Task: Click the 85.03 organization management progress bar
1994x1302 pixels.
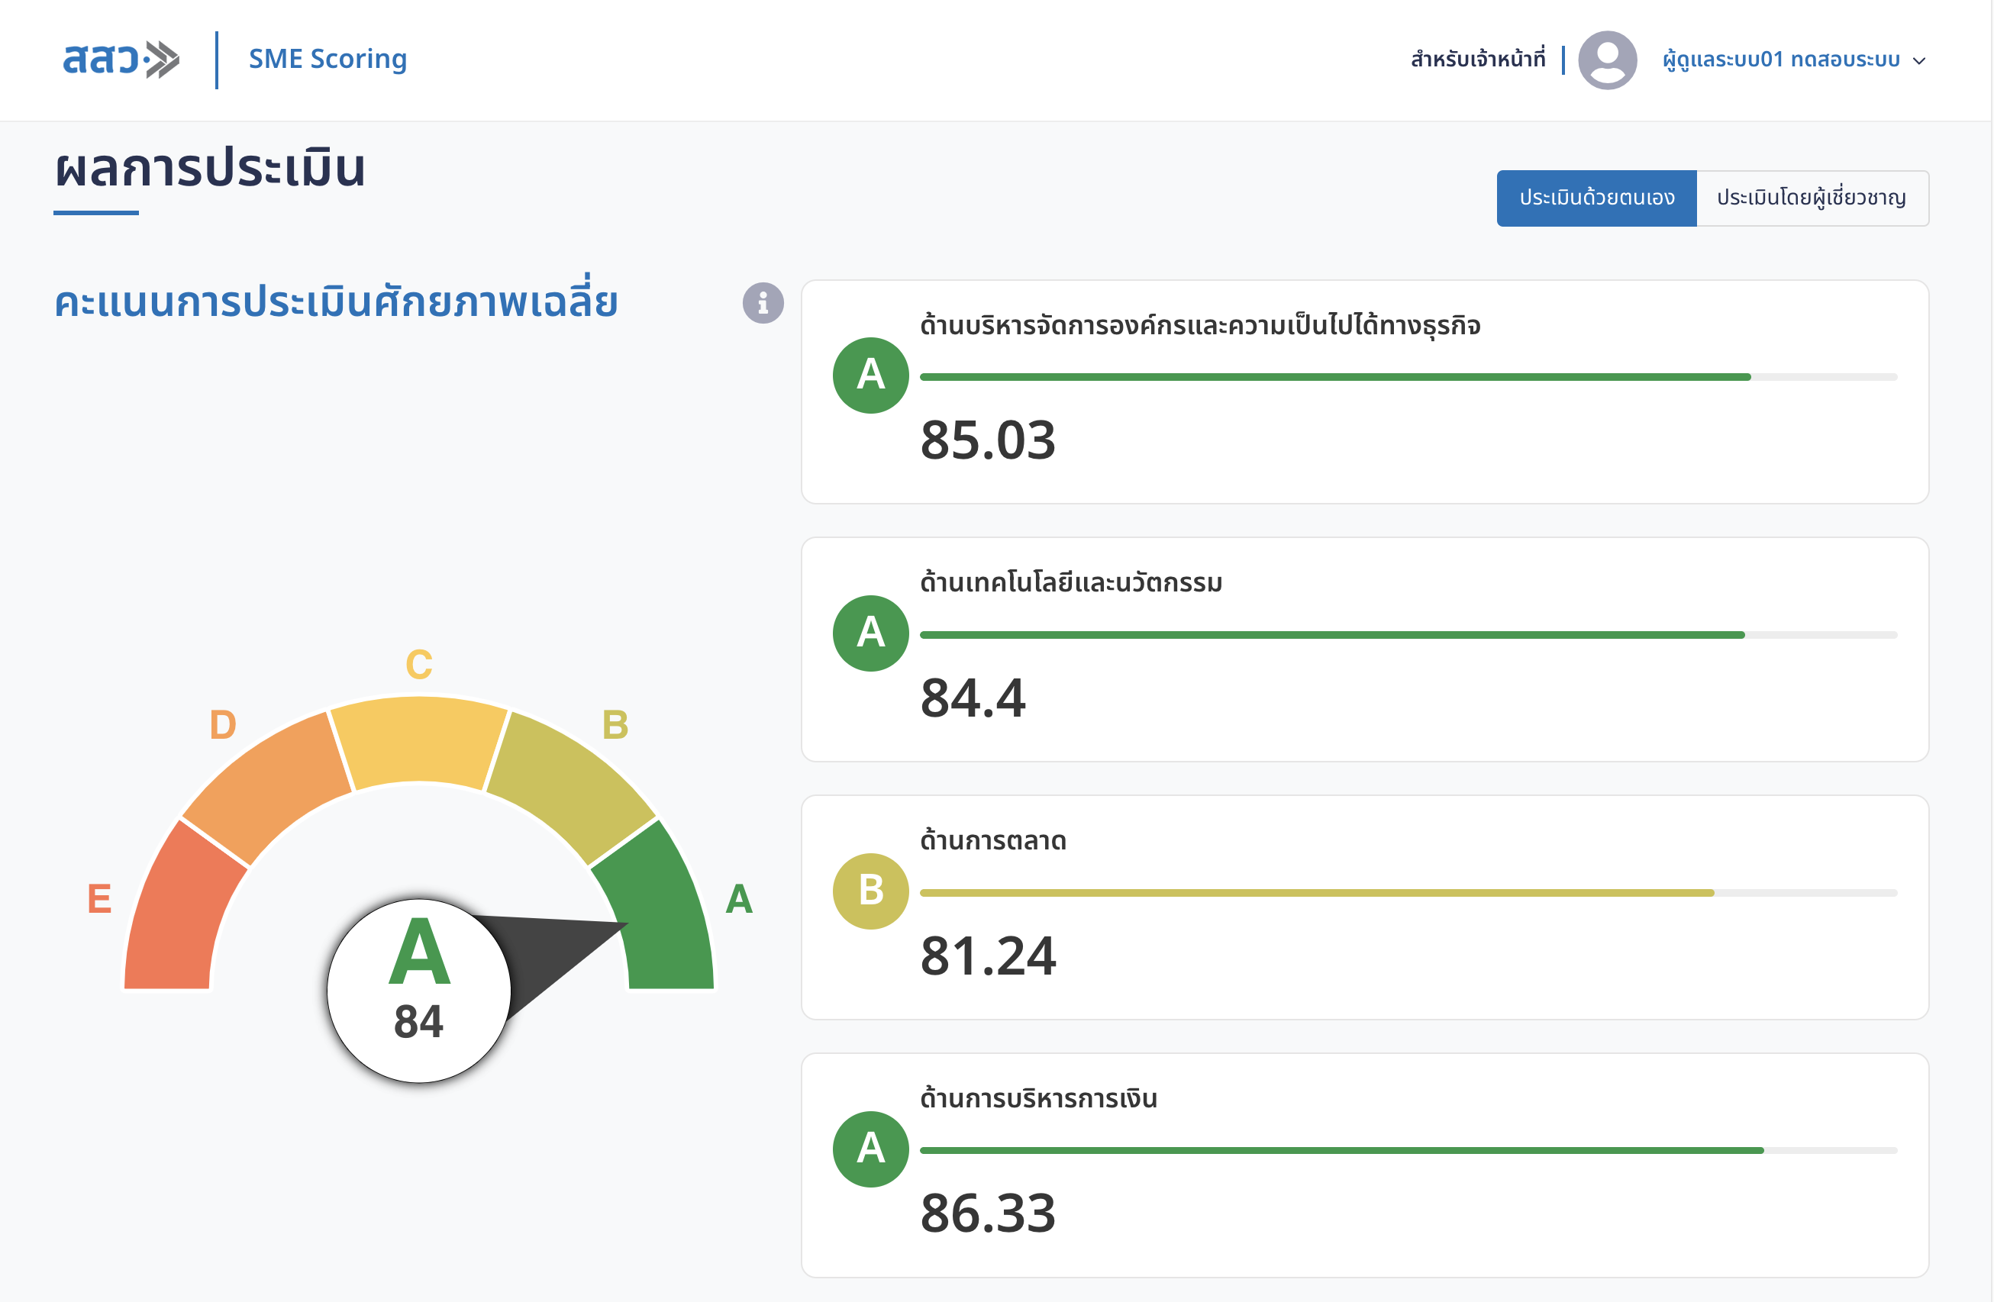Action: [1408, 377]
